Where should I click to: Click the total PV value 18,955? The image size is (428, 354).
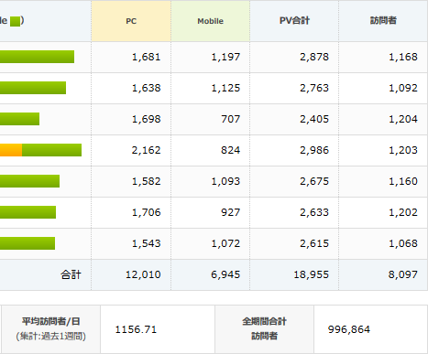coord(312,274)
